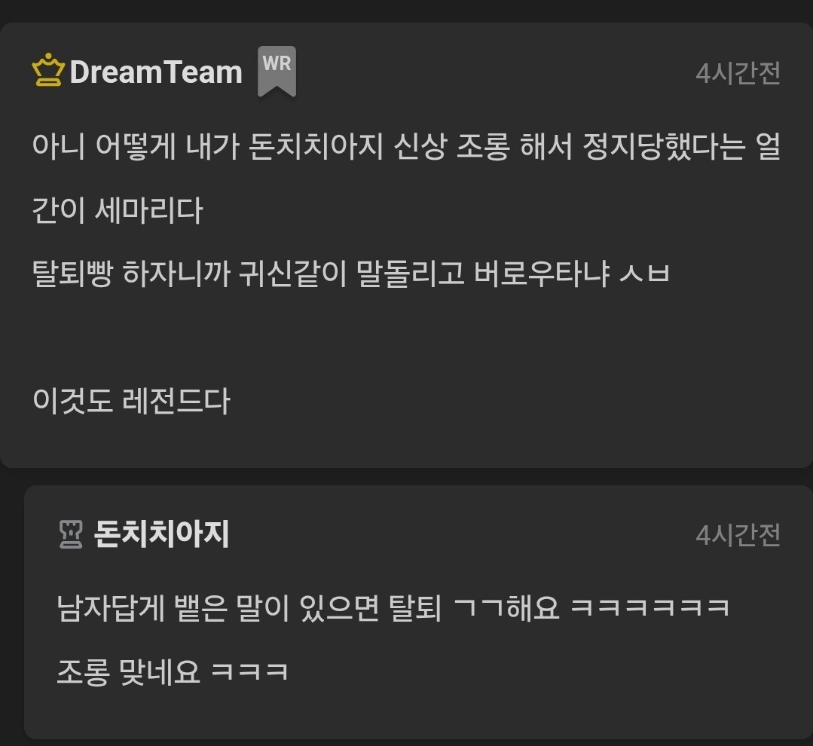Click the dark gap between the two comment cards
Image resolution: width=813 pixels, height=746 pixels.
407,476
